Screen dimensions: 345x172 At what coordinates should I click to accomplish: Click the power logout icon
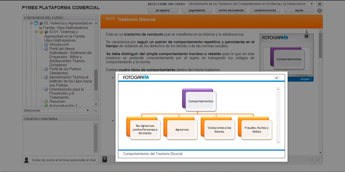(x=319, y=11)
